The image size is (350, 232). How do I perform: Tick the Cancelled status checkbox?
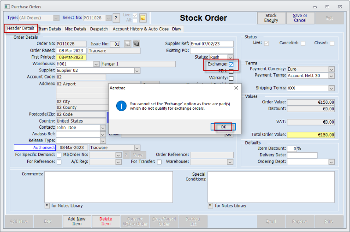(303, 43)
